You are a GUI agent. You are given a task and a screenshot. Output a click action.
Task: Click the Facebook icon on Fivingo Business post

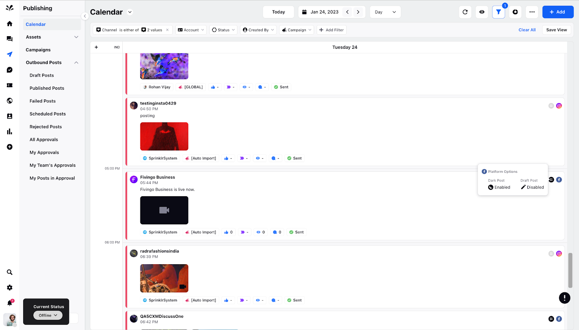tap(559, 180)
